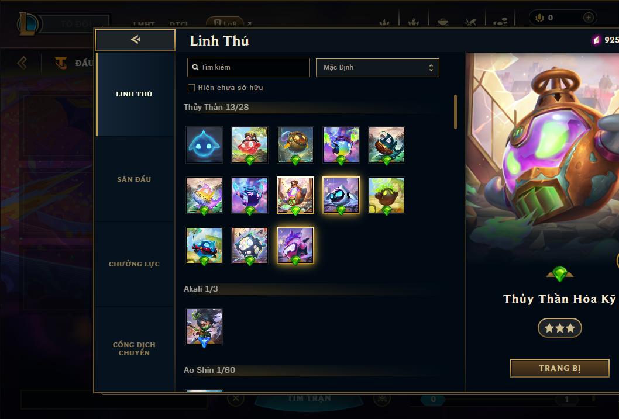This screenshot has width=619, height=419.
Task: Select the black-and-white spotted sprite thumbnail
Action: 249,245
